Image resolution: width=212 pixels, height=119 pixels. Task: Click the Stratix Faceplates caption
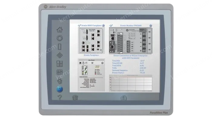point(91,55)
